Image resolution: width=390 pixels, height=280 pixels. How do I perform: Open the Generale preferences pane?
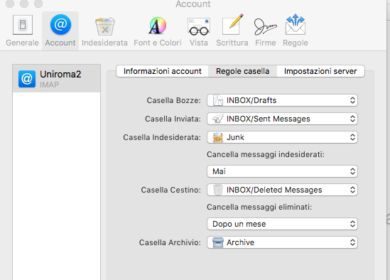[x=23, y=31]
